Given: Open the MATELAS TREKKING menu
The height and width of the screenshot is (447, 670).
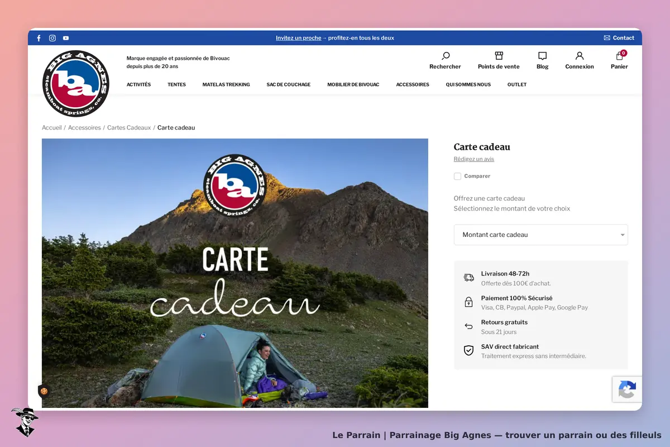Looking at the screenshot, I should pyautogui.click(x=226, y=84).
